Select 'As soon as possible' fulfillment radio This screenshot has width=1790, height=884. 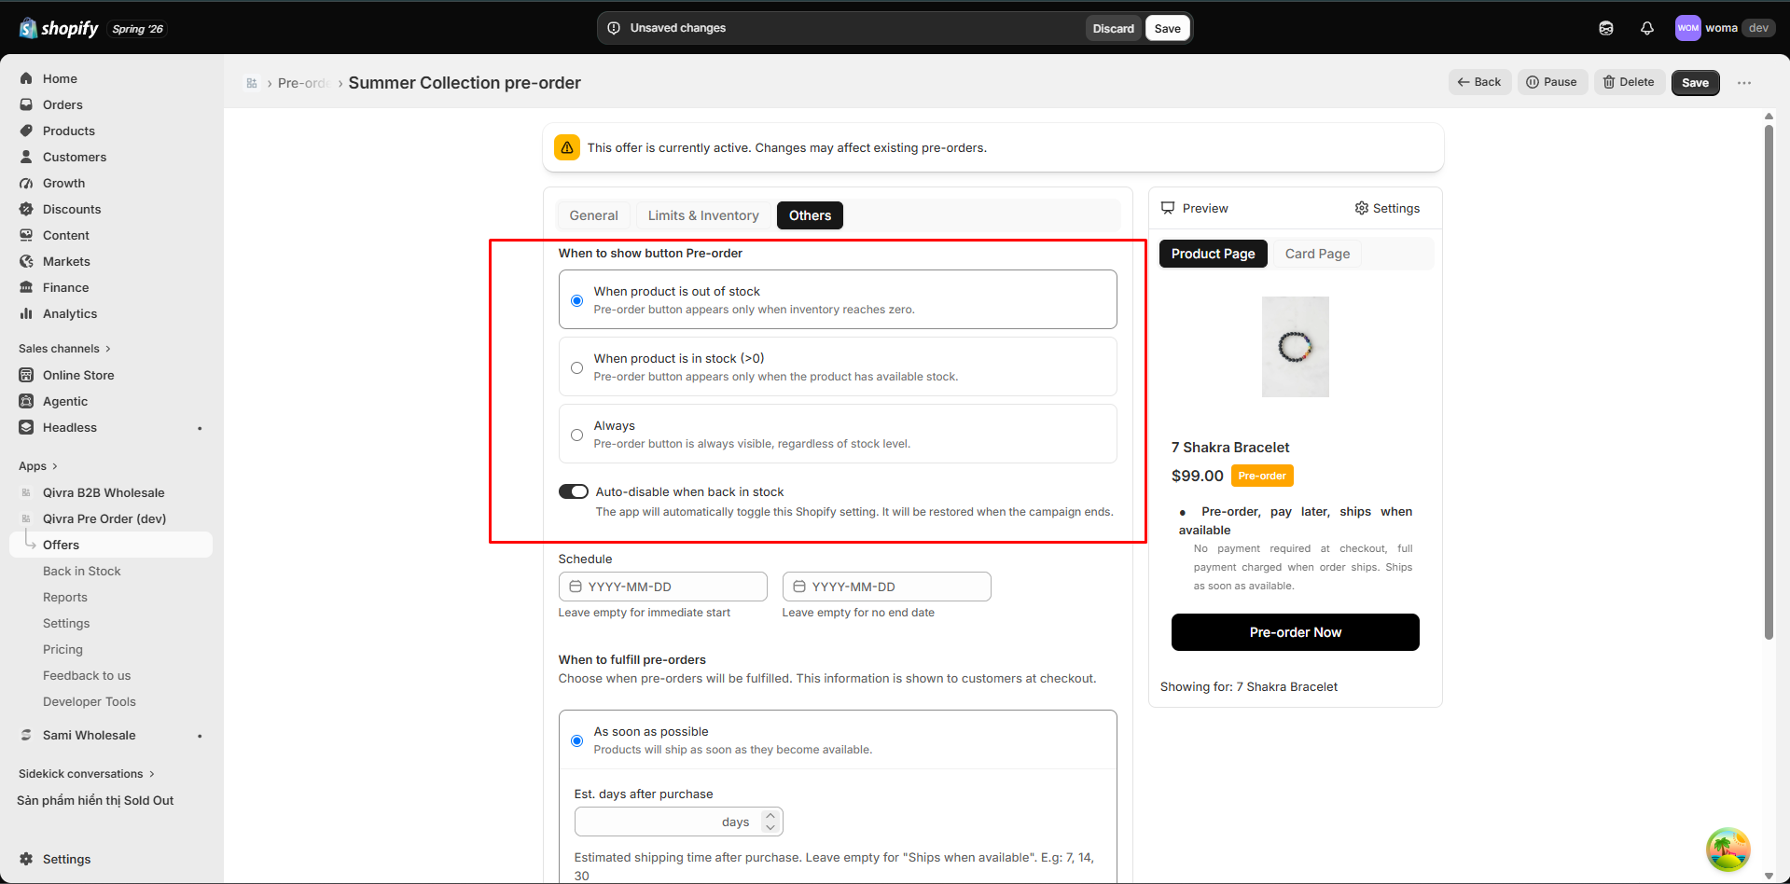[576, 740]
